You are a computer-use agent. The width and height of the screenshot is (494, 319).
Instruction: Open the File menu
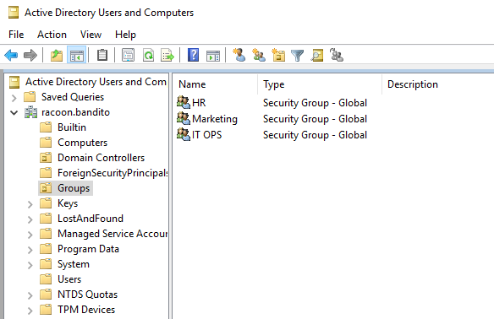coord(16,35)
